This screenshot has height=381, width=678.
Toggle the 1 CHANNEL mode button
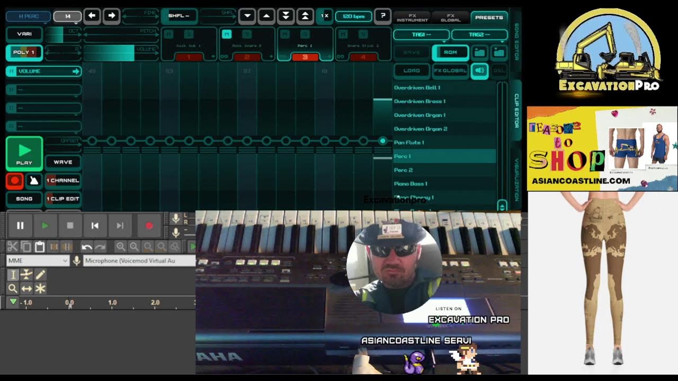coord(63,180)
